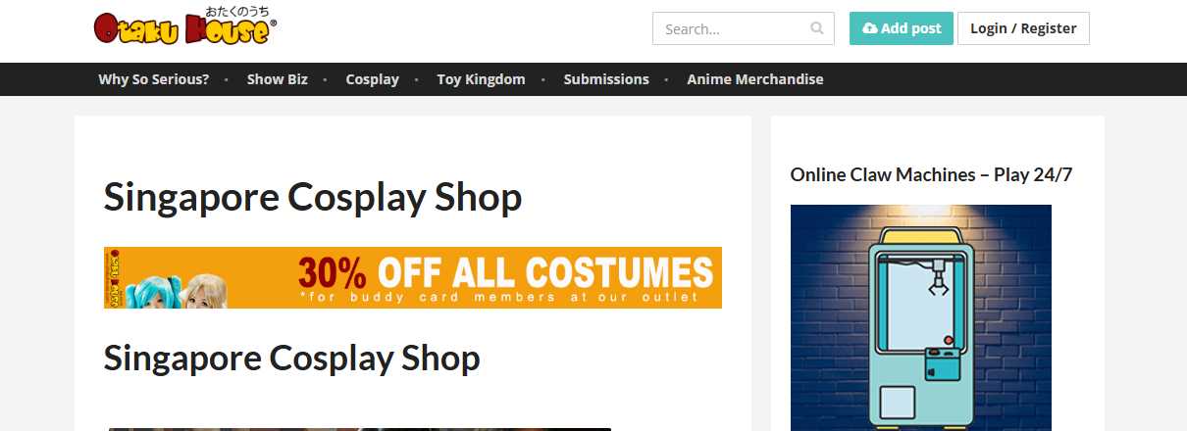
Task: Go to the Cosplay section
Action: (x=373, y=79)
